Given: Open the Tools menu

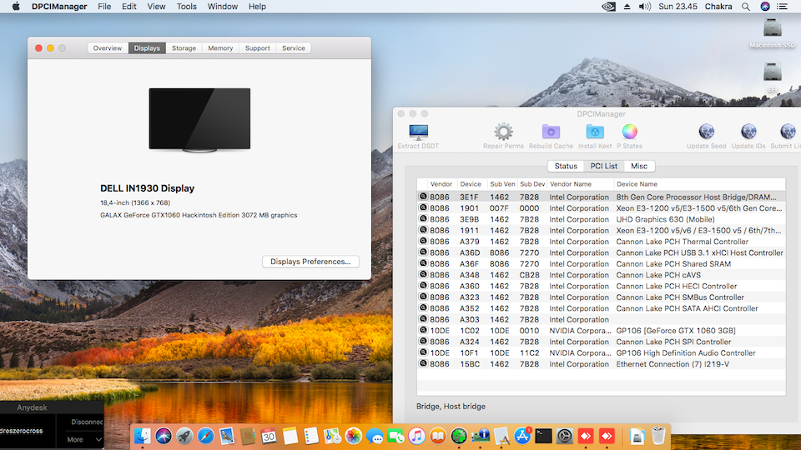Looking at the screenshot, I should (186, 7).
